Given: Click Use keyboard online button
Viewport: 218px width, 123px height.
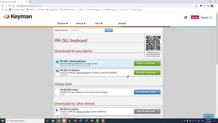Looking at the screenshot, I should [x=147, y=92].
